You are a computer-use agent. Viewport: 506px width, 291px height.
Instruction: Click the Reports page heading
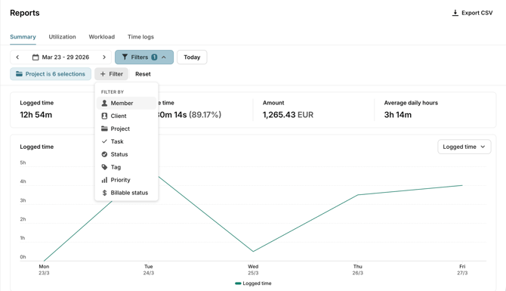(25, 13)
